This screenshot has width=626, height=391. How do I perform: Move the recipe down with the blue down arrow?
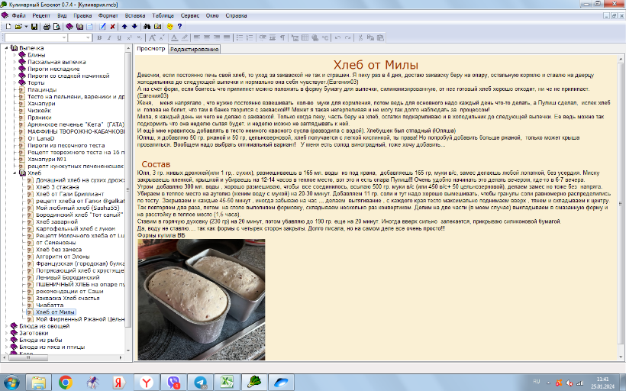(x=134, y=26)
